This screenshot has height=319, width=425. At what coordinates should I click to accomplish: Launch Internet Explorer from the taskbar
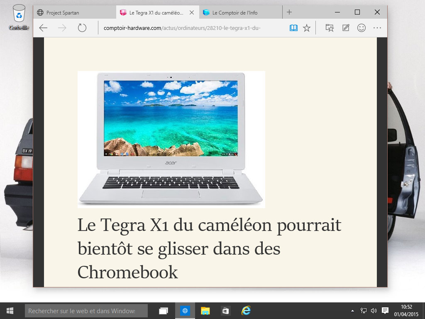tap(245, 310)
